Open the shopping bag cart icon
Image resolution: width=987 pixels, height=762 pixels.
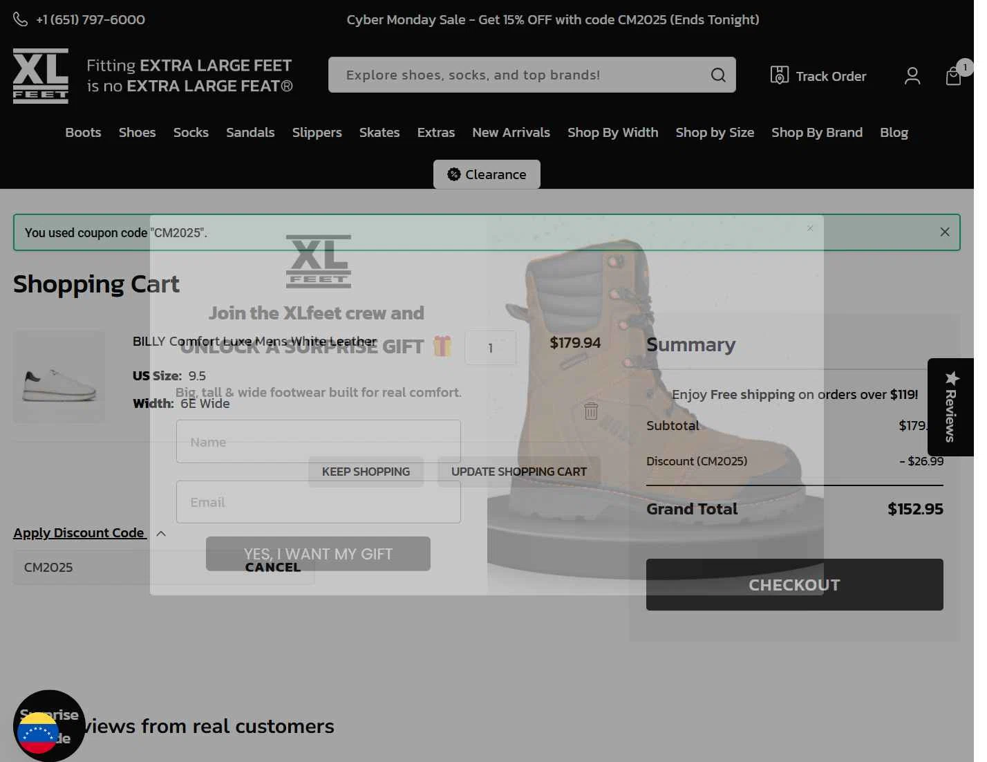[954, 76]
